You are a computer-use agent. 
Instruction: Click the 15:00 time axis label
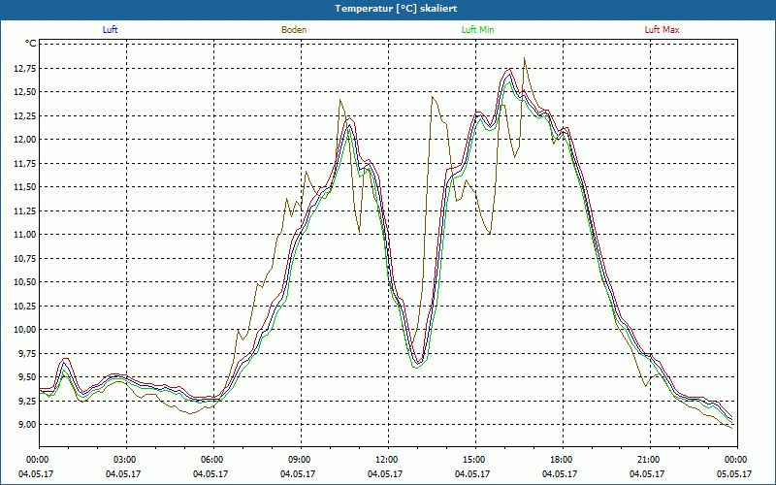[475, 460]
